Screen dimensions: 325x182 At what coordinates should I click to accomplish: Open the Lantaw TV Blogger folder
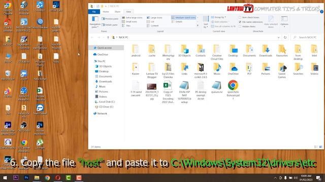[x=152, y=71]
